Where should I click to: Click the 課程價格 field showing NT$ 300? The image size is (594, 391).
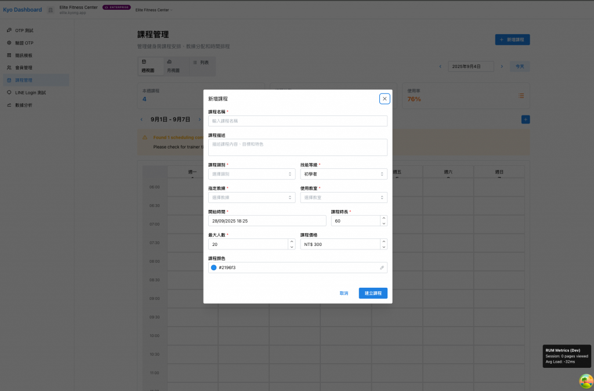(340, 244)
